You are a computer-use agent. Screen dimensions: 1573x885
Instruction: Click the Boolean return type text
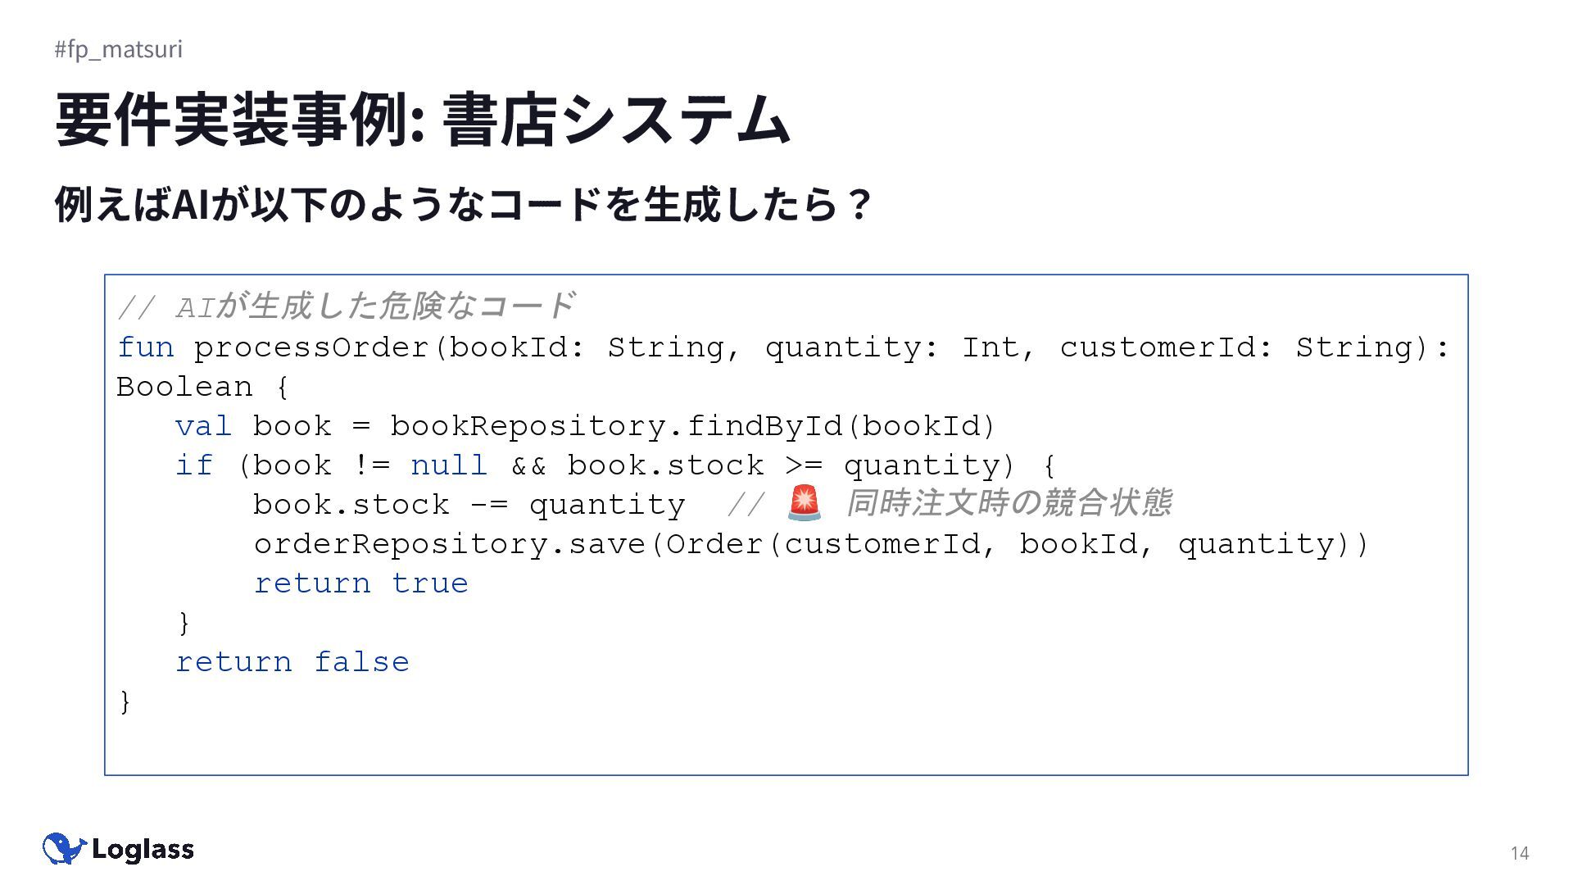coord(184,387)
